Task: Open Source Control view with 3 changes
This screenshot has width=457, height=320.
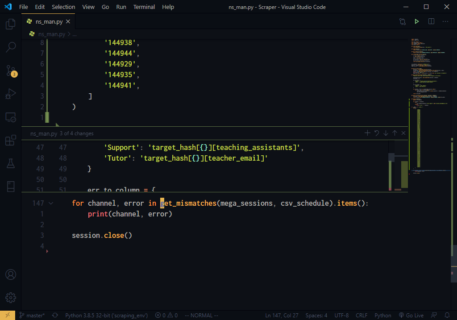Action: 11,71
